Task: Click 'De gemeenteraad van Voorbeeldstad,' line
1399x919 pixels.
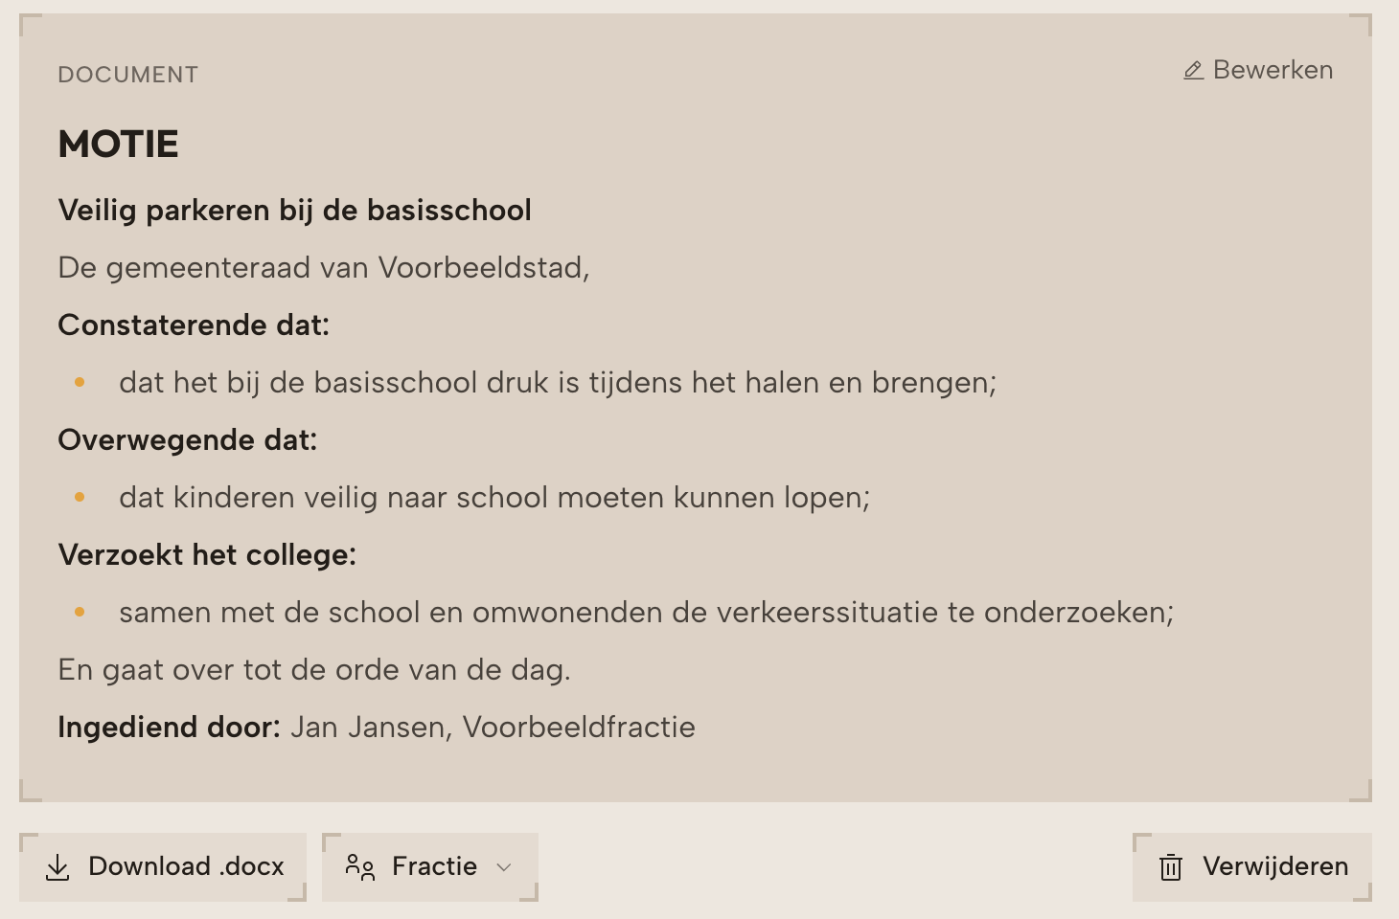Action: click(324, 268)
